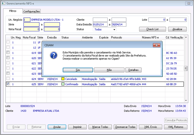The image size is (194, 135).
Task: Toggle checkbox for nota fiscal 12
Action: point(8,47)
